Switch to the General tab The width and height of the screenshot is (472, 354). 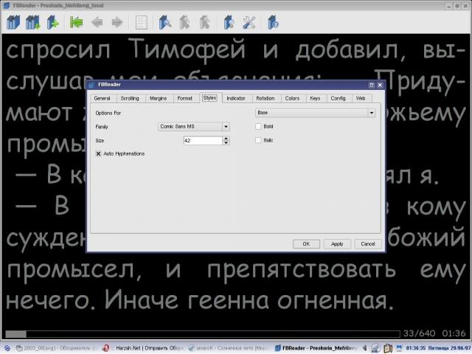[102, 98]
